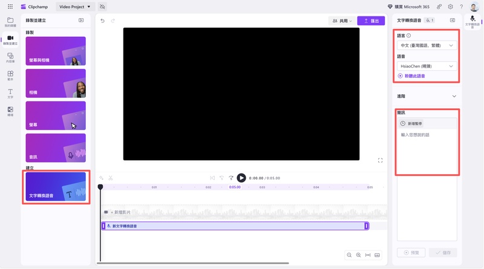
Task: Open the settings gear in top bar
Action: (450, 6)
